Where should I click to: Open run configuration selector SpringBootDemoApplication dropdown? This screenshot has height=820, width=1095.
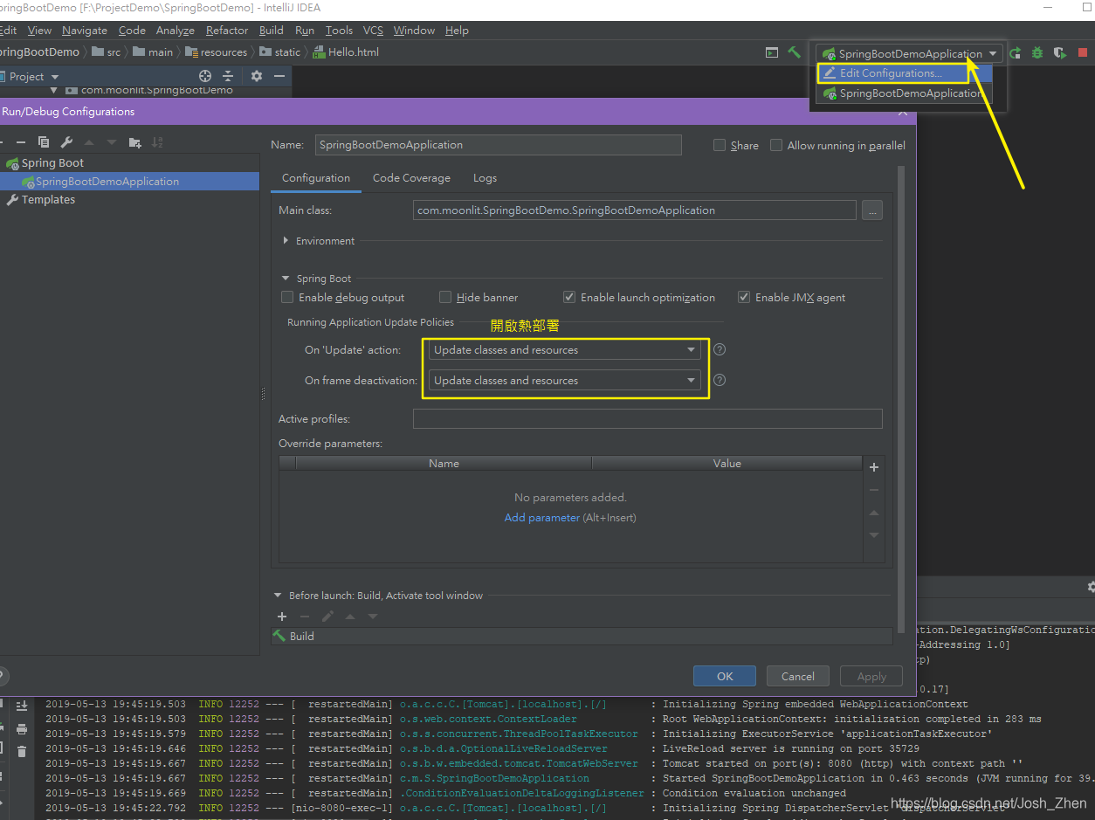909,53
